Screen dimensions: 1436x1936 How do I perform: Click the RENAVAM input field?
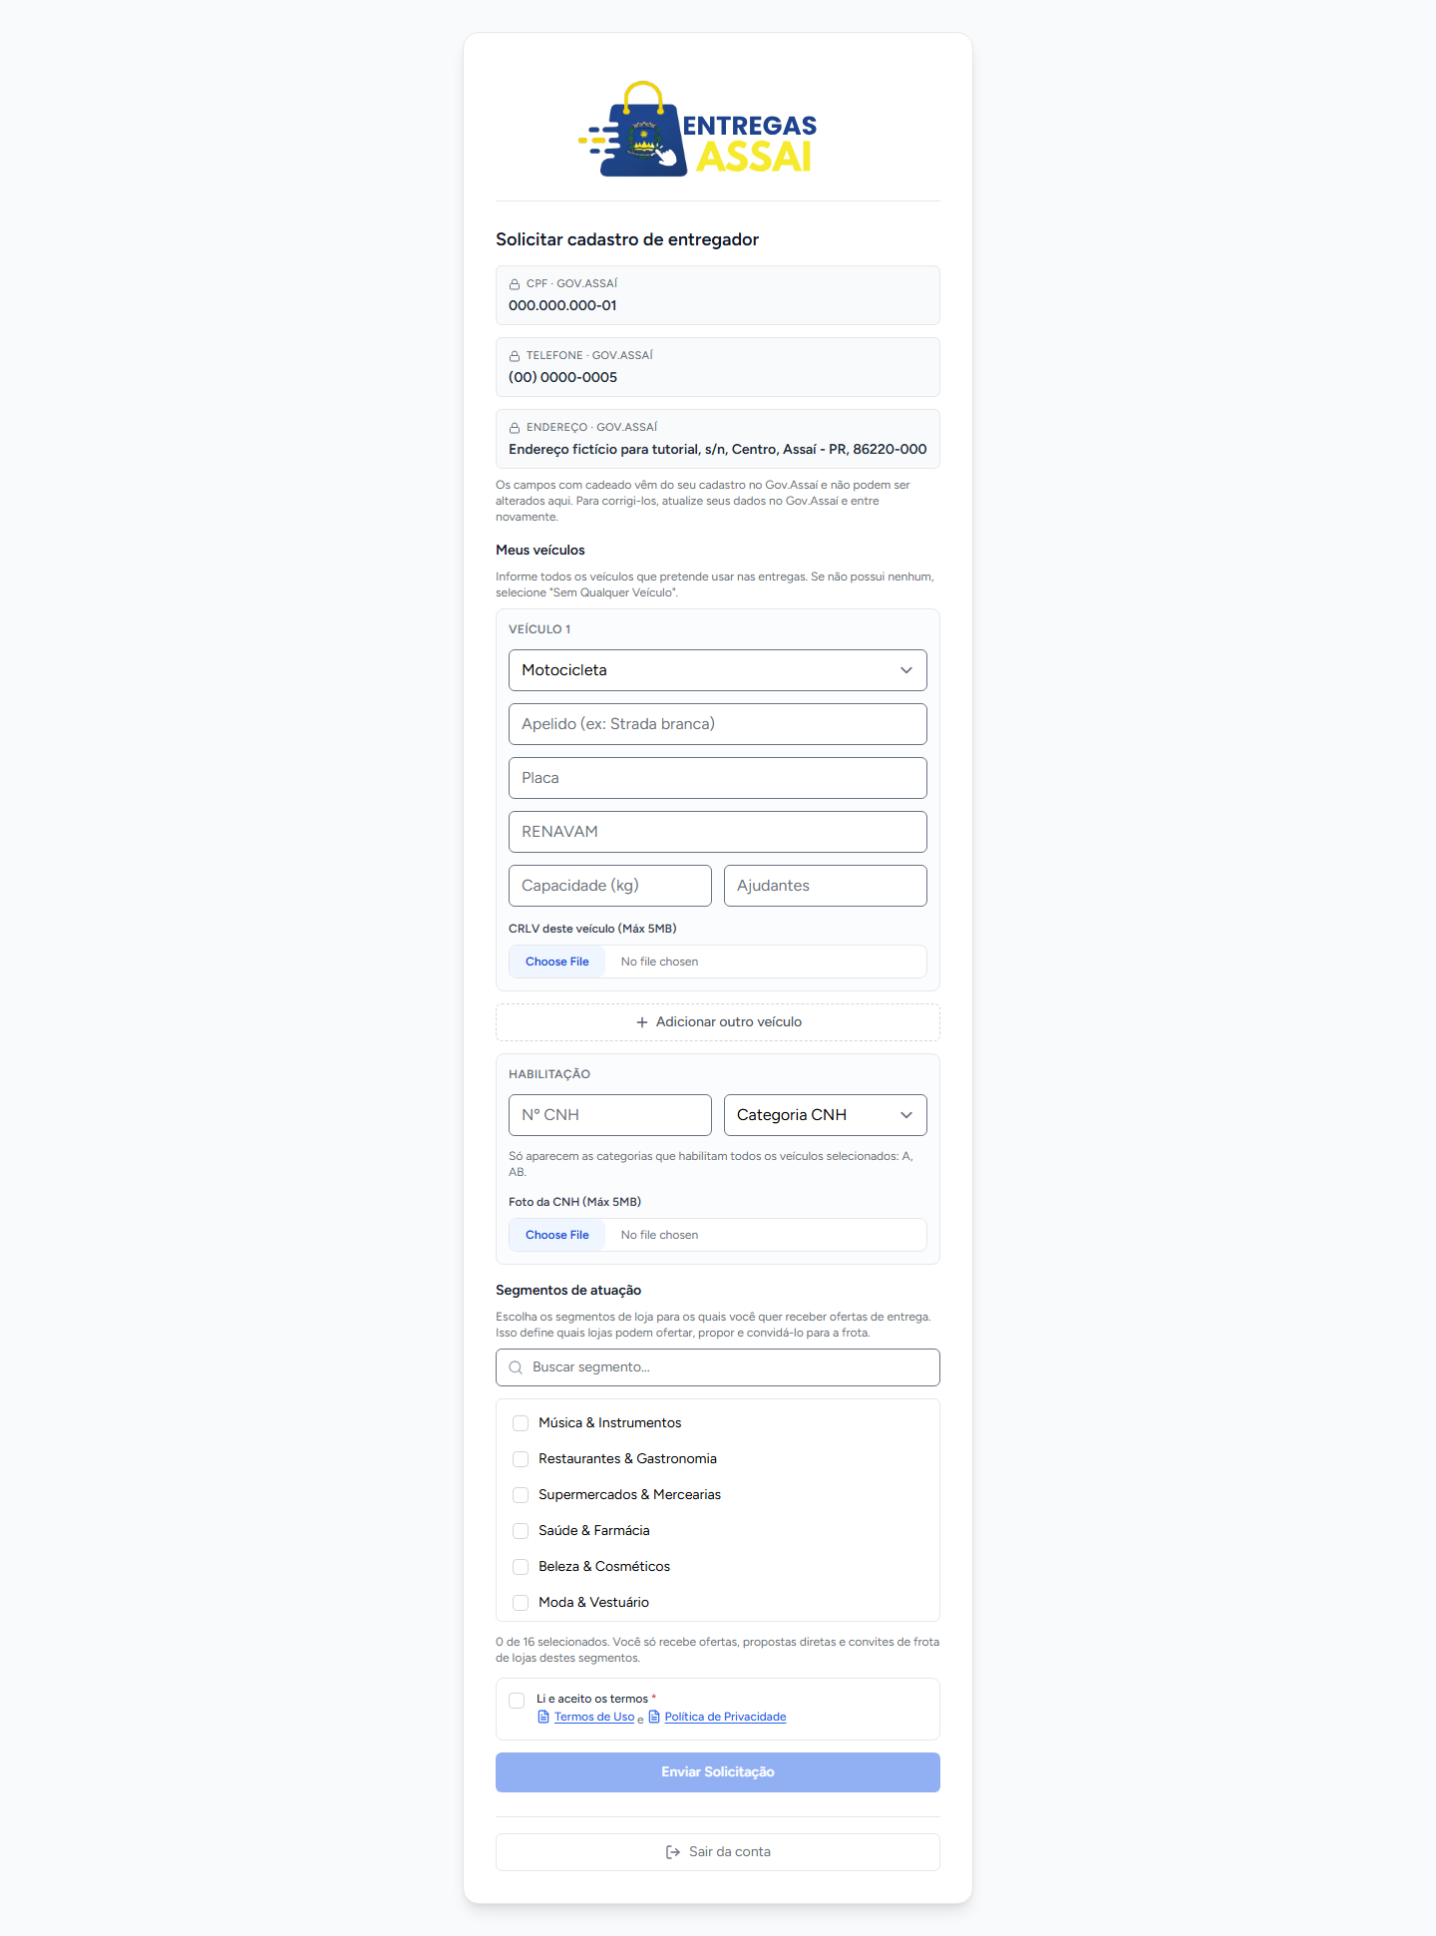(718, 832)
